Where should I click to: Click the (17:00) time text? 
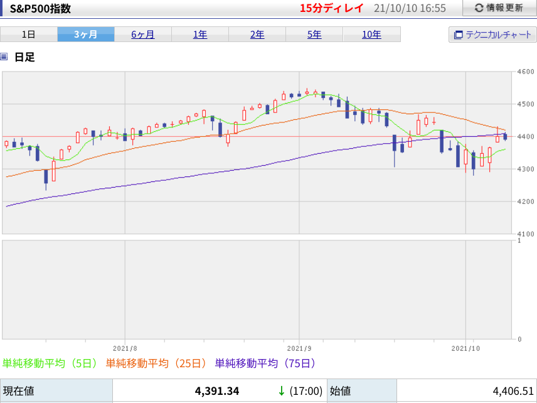(306, 391)
